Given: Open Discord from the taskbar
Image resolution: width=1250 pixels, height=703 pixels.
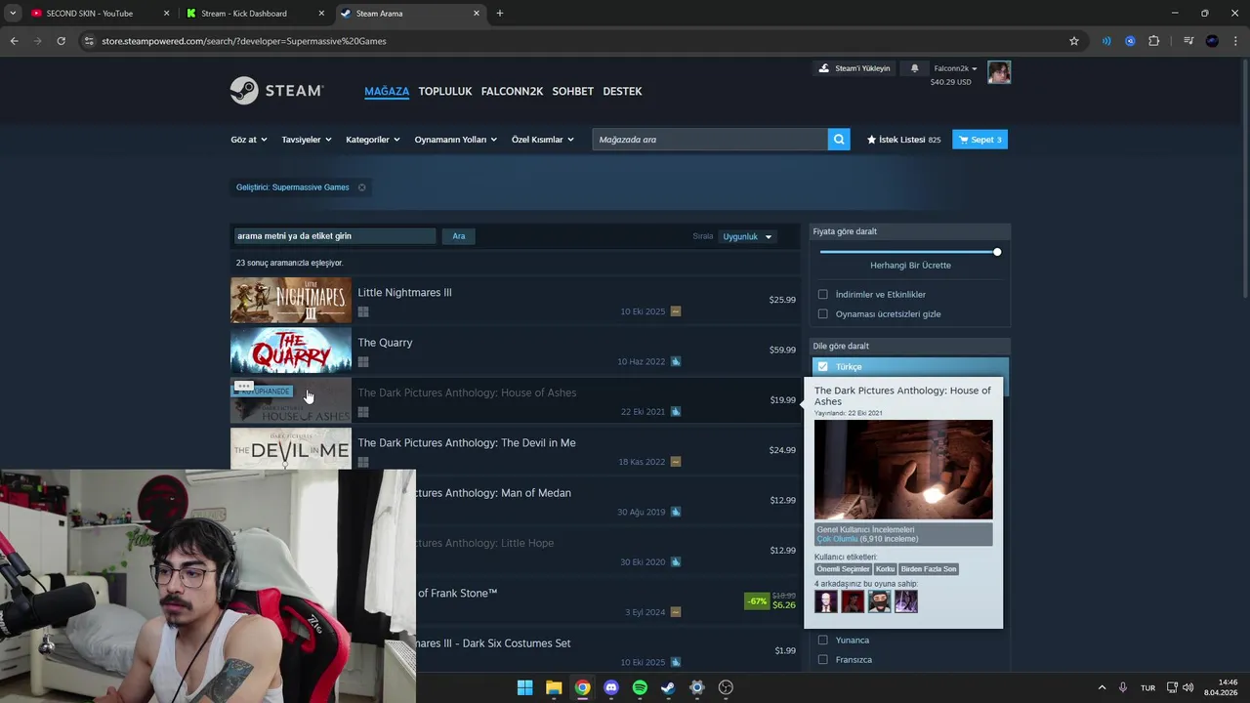Looking at the screenshot, I should click(611, 687).
